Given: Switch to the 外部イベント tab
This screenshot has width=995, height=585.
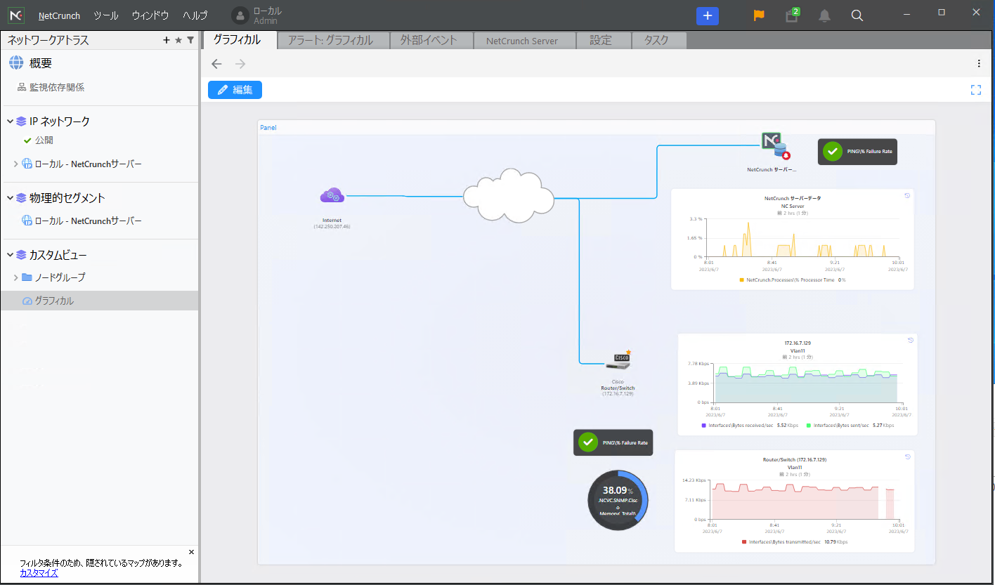Looking at the screenshot, I should [x=429, y=41].
